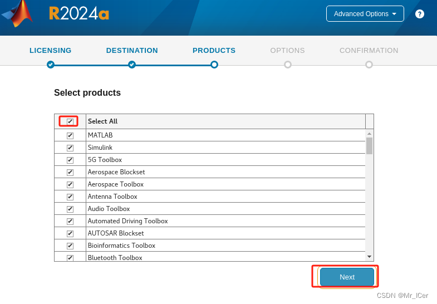Uncheck the Aerospace Blockset checkbox

(x=70, y=173)
